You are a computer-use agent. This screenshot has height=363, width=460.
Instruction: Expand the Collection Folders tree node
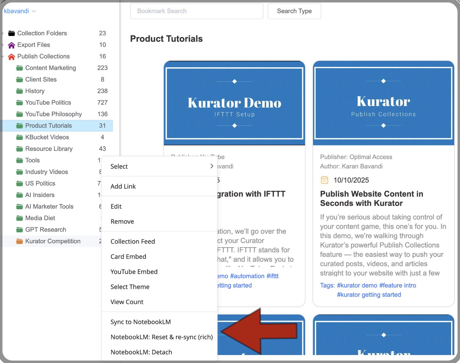coord(3,33)
